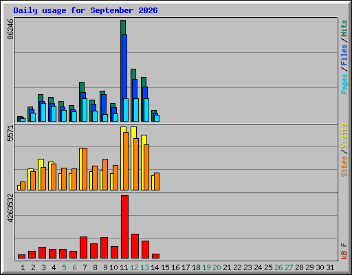The height and width of the screenshot is (275, 352).
Task: Click the yellow Visits bar for day 3
Action: pyautogui.click(x=41, y=163)
